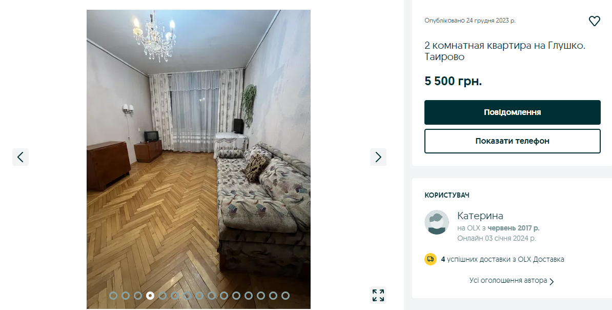Select the second photo dot indicator
612x310 pixels.
click(x=126, y=296)
